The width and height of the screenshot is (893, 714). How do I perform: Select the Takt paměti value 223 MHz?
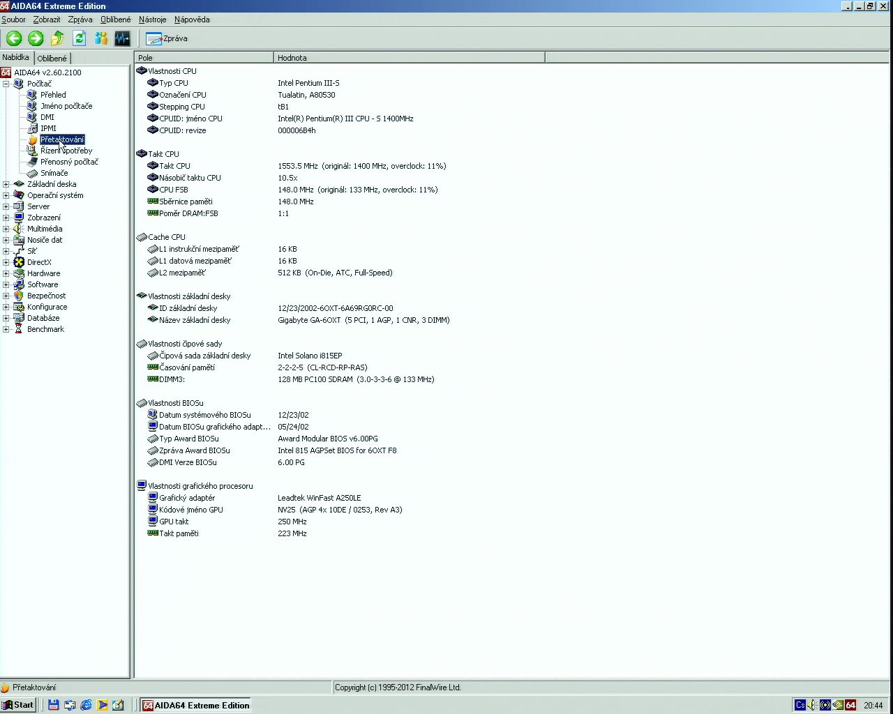(x=292, y=533)
